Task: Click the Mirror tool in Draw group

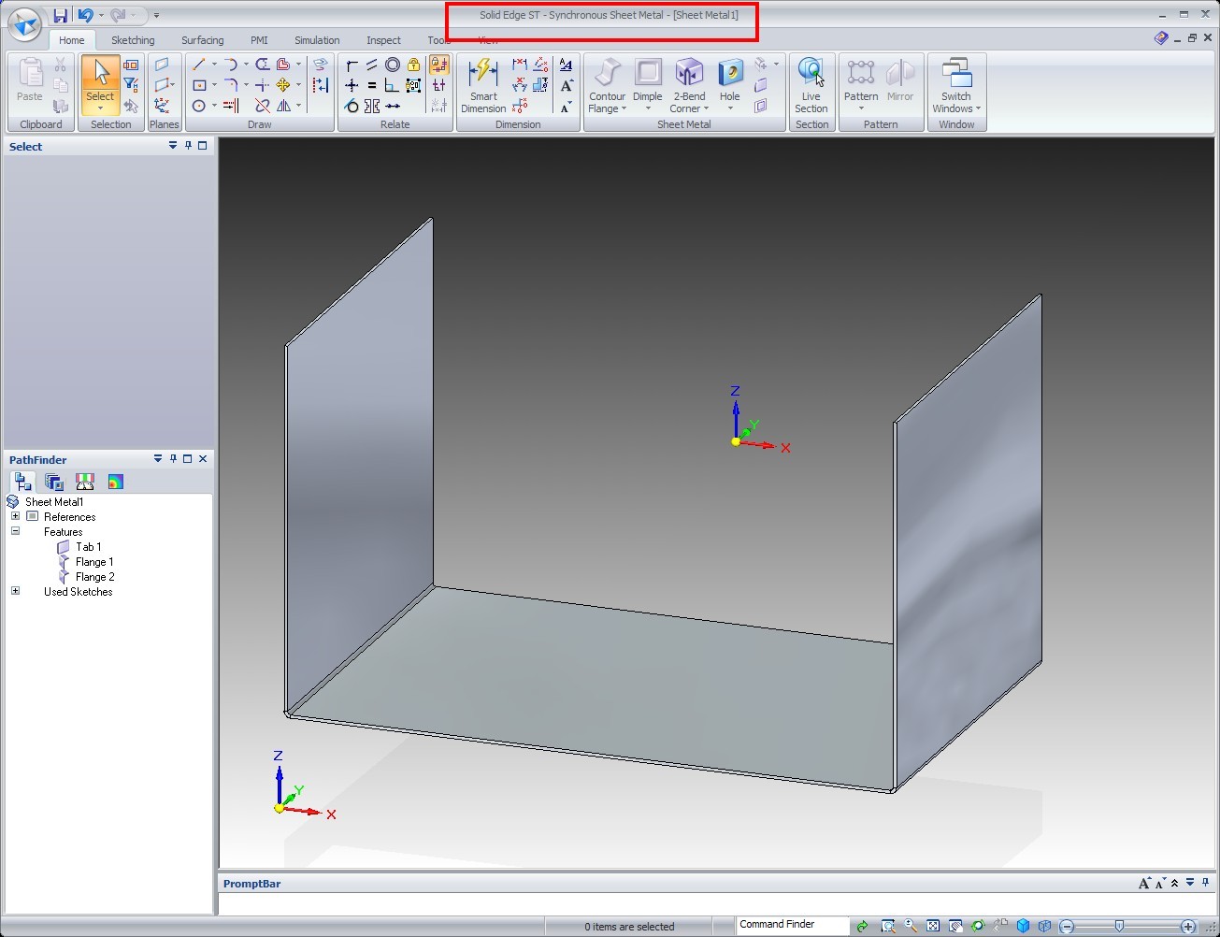Action: coord(282,106)
